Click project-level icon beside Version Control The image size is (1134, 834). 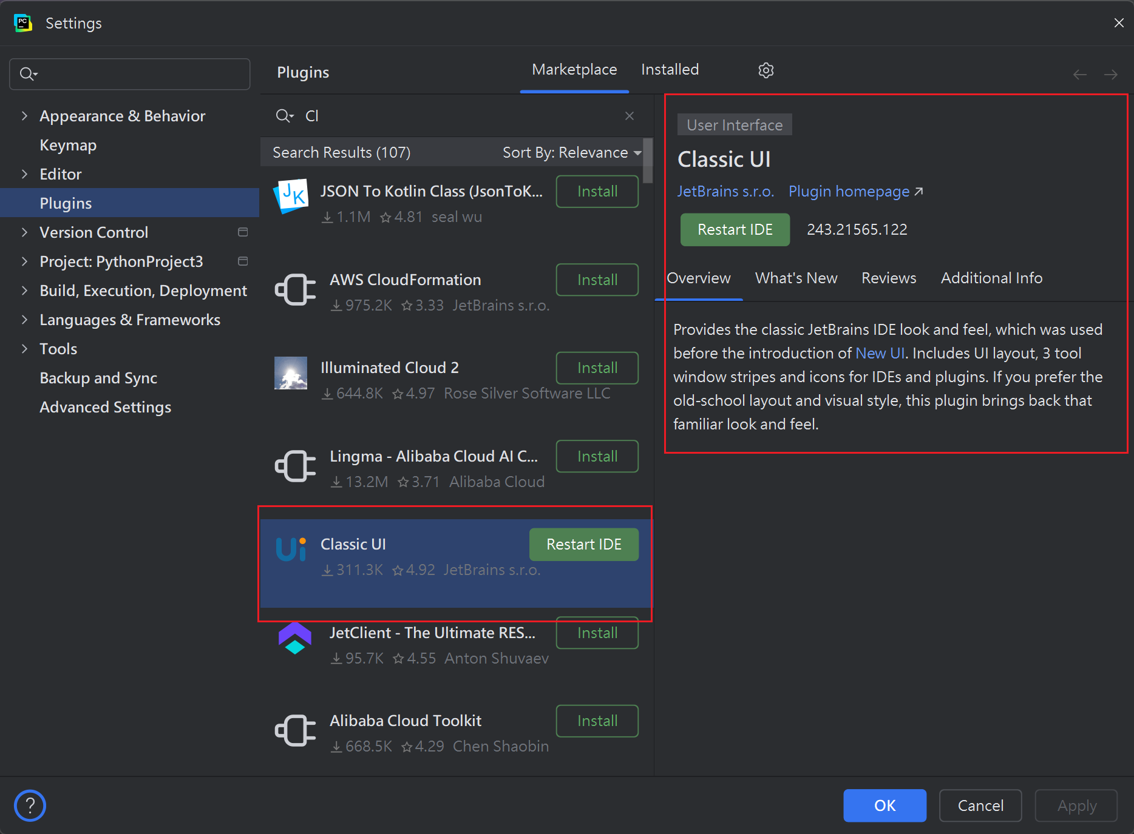[243, 232]
